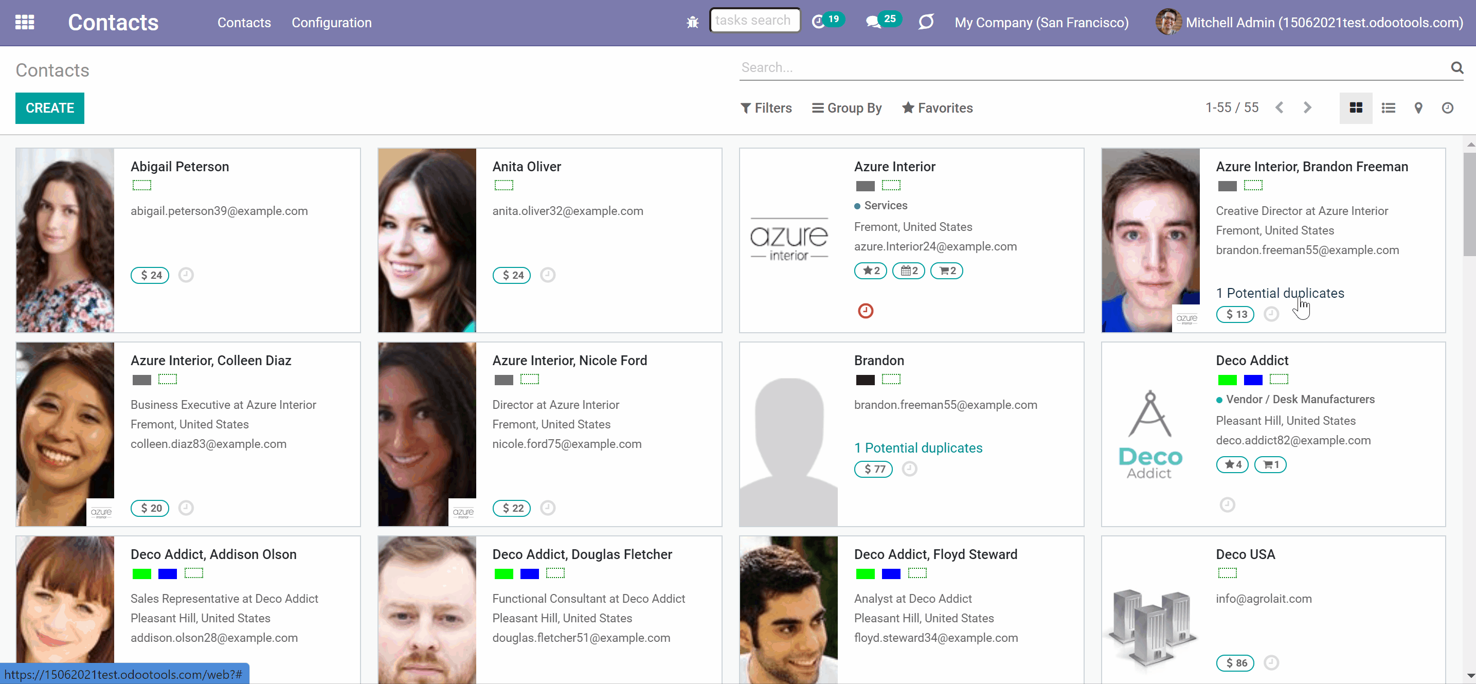This screenshot has width=1476, height=684.
Task: Open the Contacts menu in navbar
Action: click(244, 22)
